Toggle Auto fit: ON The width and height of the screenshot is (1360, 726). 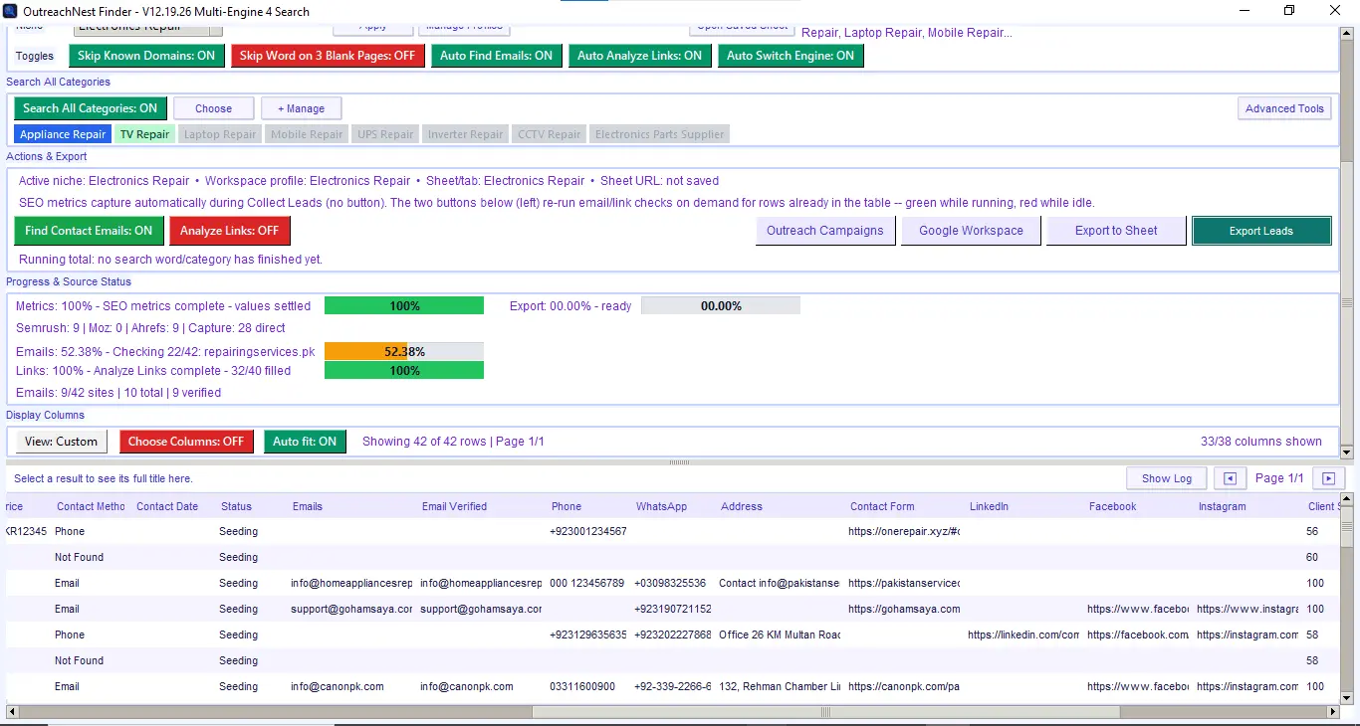click(305, 442)
